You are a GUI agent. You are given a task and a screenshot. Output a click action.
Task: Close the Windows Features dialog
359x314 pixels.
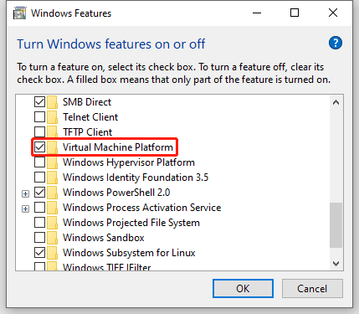[x=333, y=13]
